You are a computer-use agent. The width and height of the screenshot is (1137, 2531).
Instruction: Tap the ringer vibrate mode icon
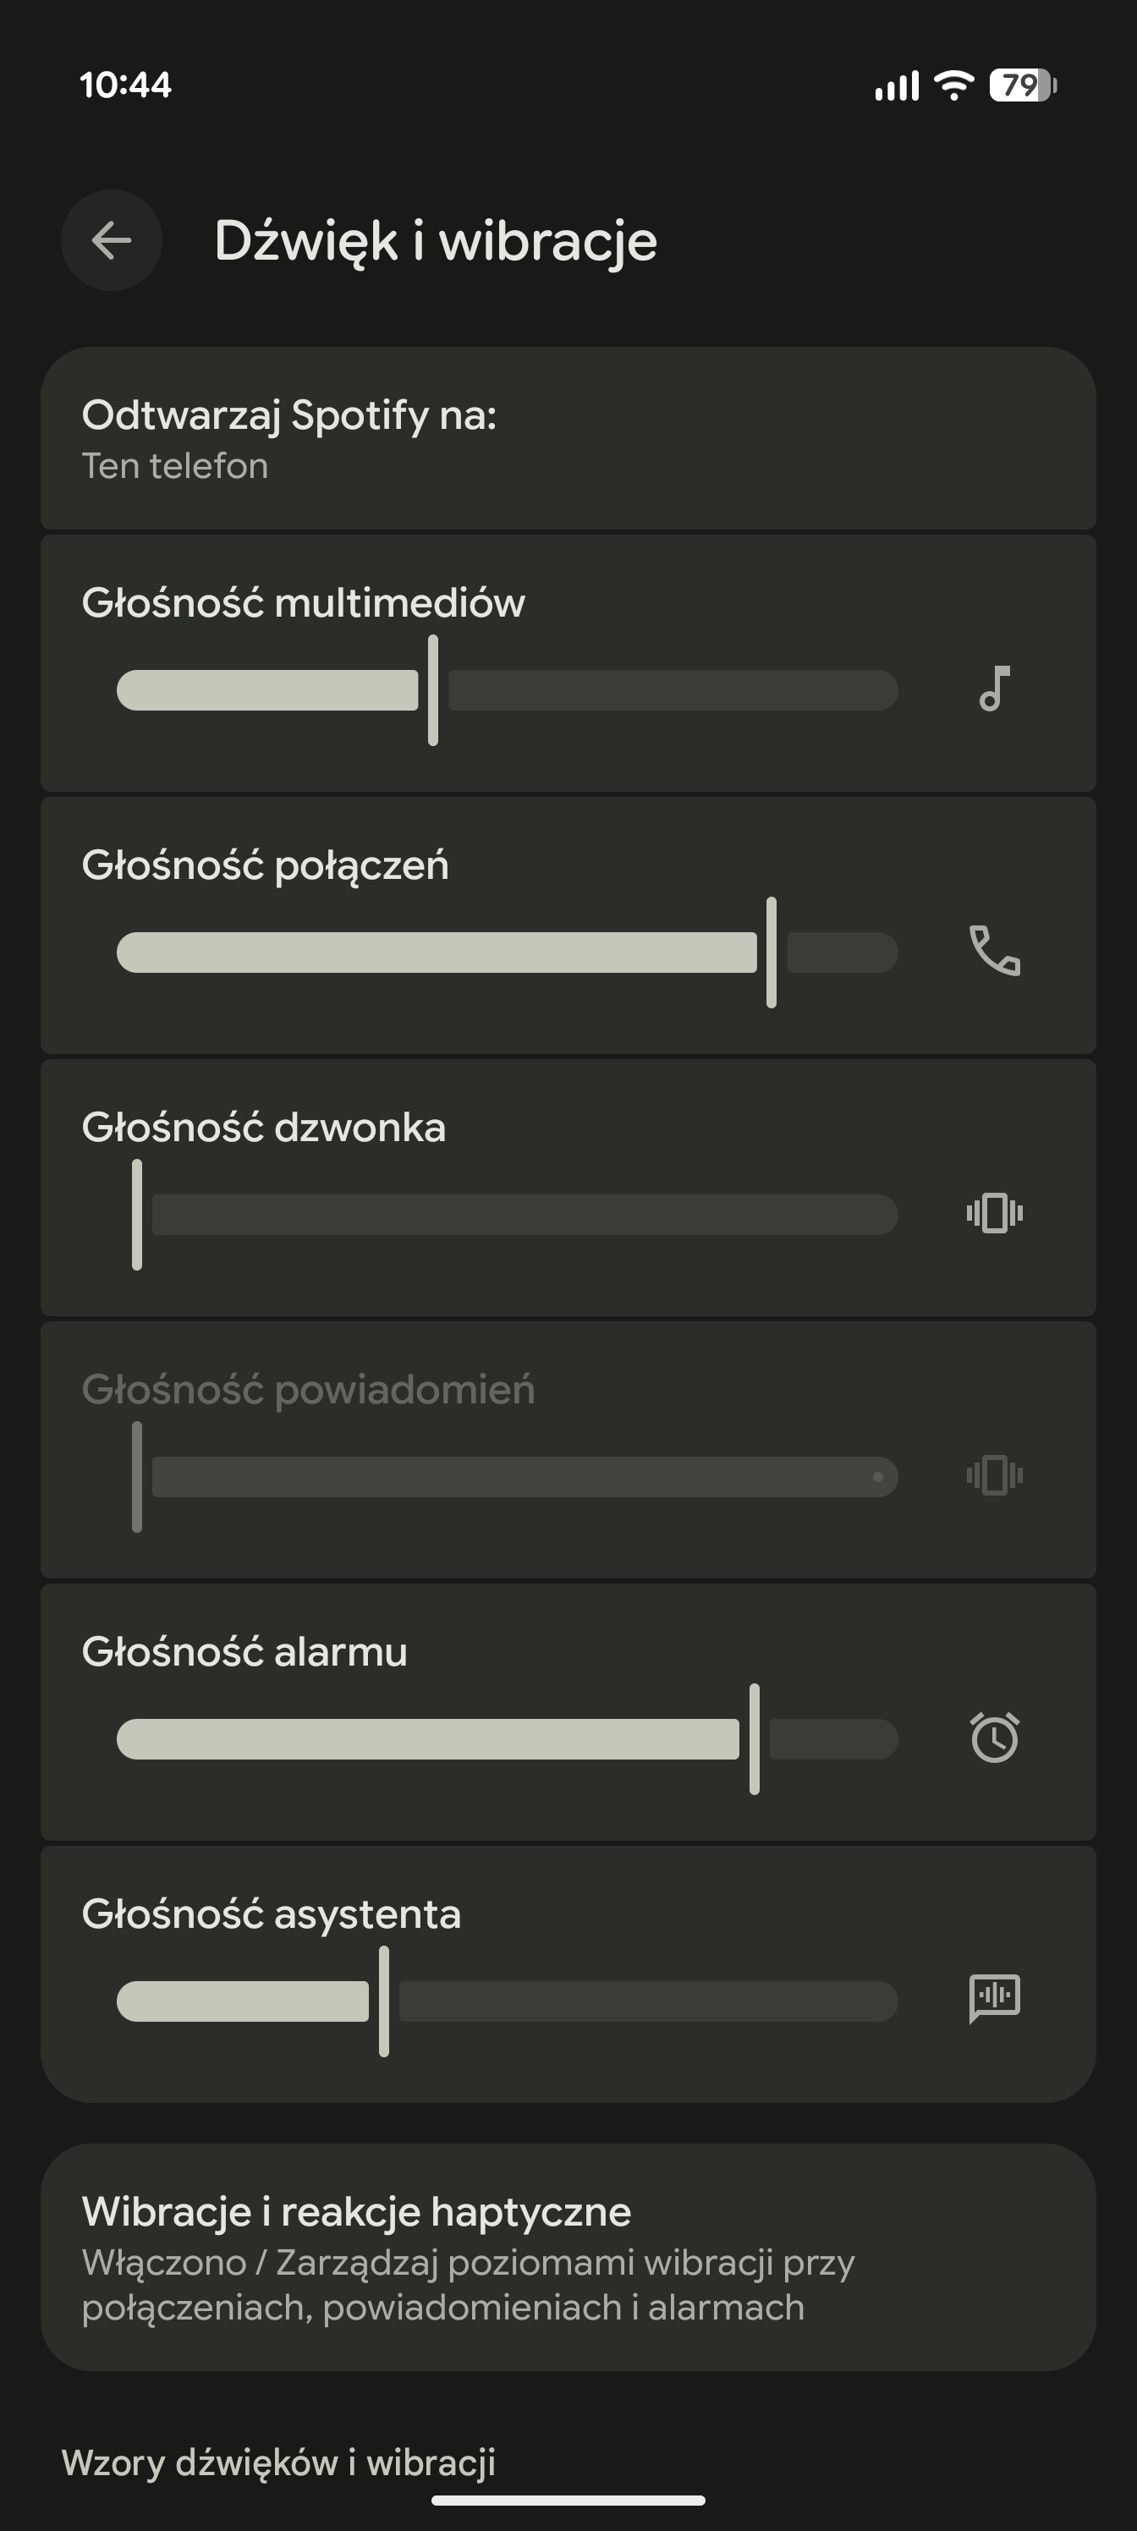pos(995,1213)
